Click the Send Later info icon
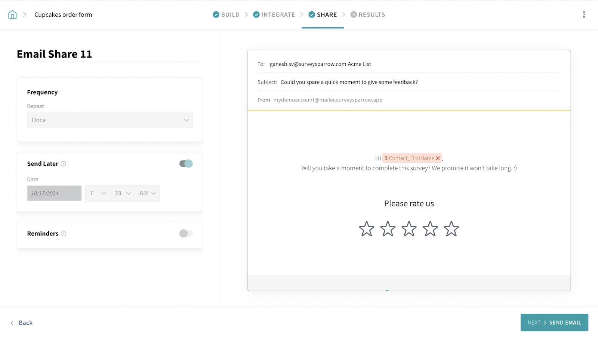Viewport: 598px width, 337px height. [x=64, y=164]
